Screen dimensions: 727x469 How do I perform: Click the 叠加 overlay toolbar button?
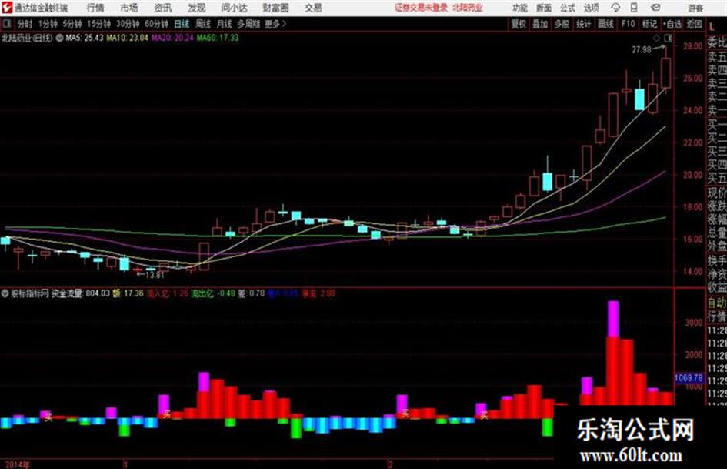[540, 24]
